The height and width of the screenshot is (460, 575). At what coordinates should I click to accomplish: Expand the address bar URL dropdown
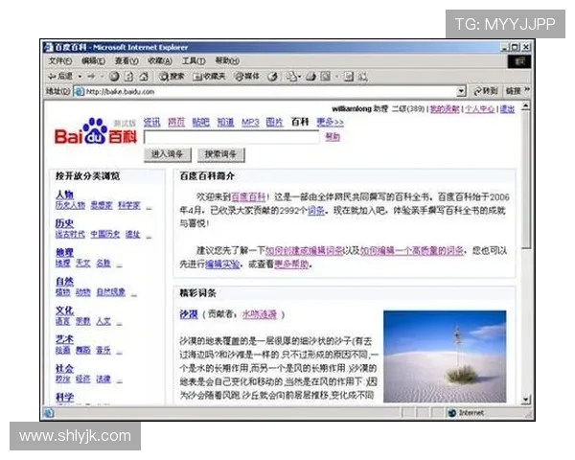pos(461,91)
